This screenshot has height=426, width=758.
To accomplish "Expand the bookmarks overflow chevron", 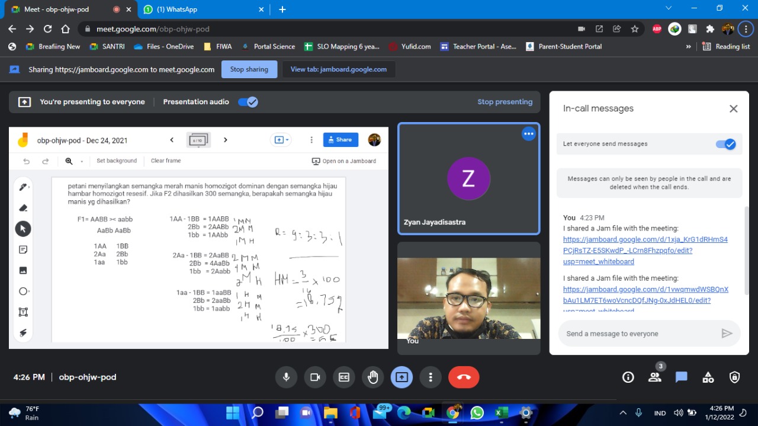I will [688, 47].
